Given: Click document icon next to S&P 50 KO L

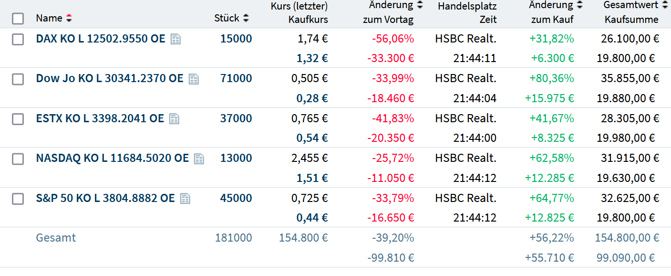Looking at the screenshot, I should click(x=185, y=198).
